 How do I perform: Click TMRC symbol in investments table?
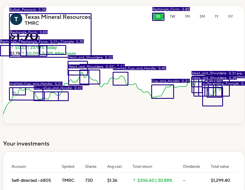point(68,180)
